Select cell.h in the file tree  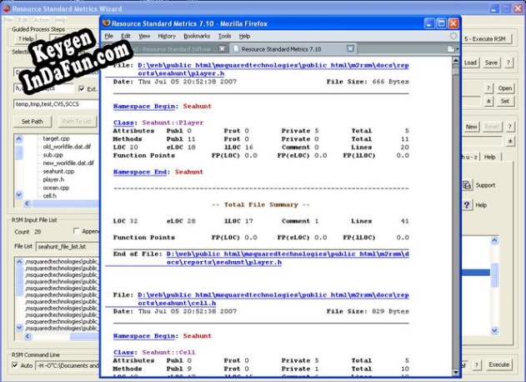point(49,196)
